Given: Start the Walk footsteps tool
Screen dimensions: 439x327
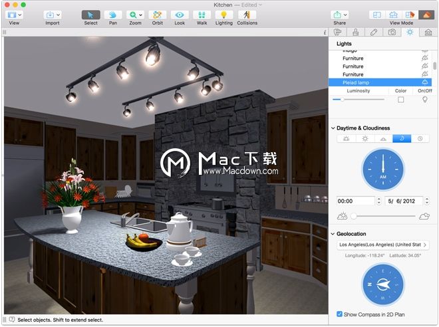Looking at the screenshot, I should click(x=202, y=15).
